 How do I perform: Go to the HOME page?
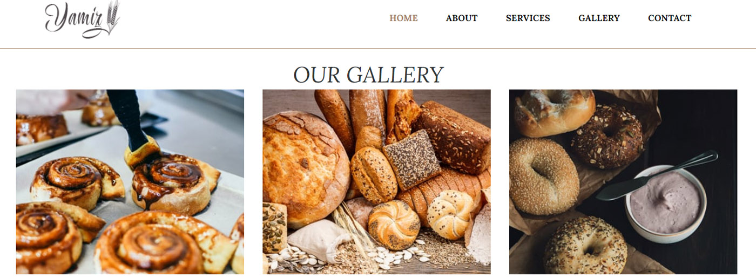(x=404, y=18)
